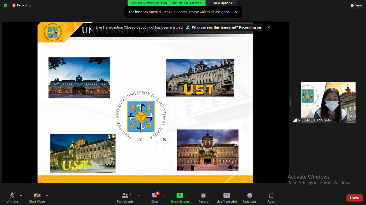This screenshot has height=205, width=366.
Task: Click Melanie Turingan's video thumbnail
Action: point(328,102)
